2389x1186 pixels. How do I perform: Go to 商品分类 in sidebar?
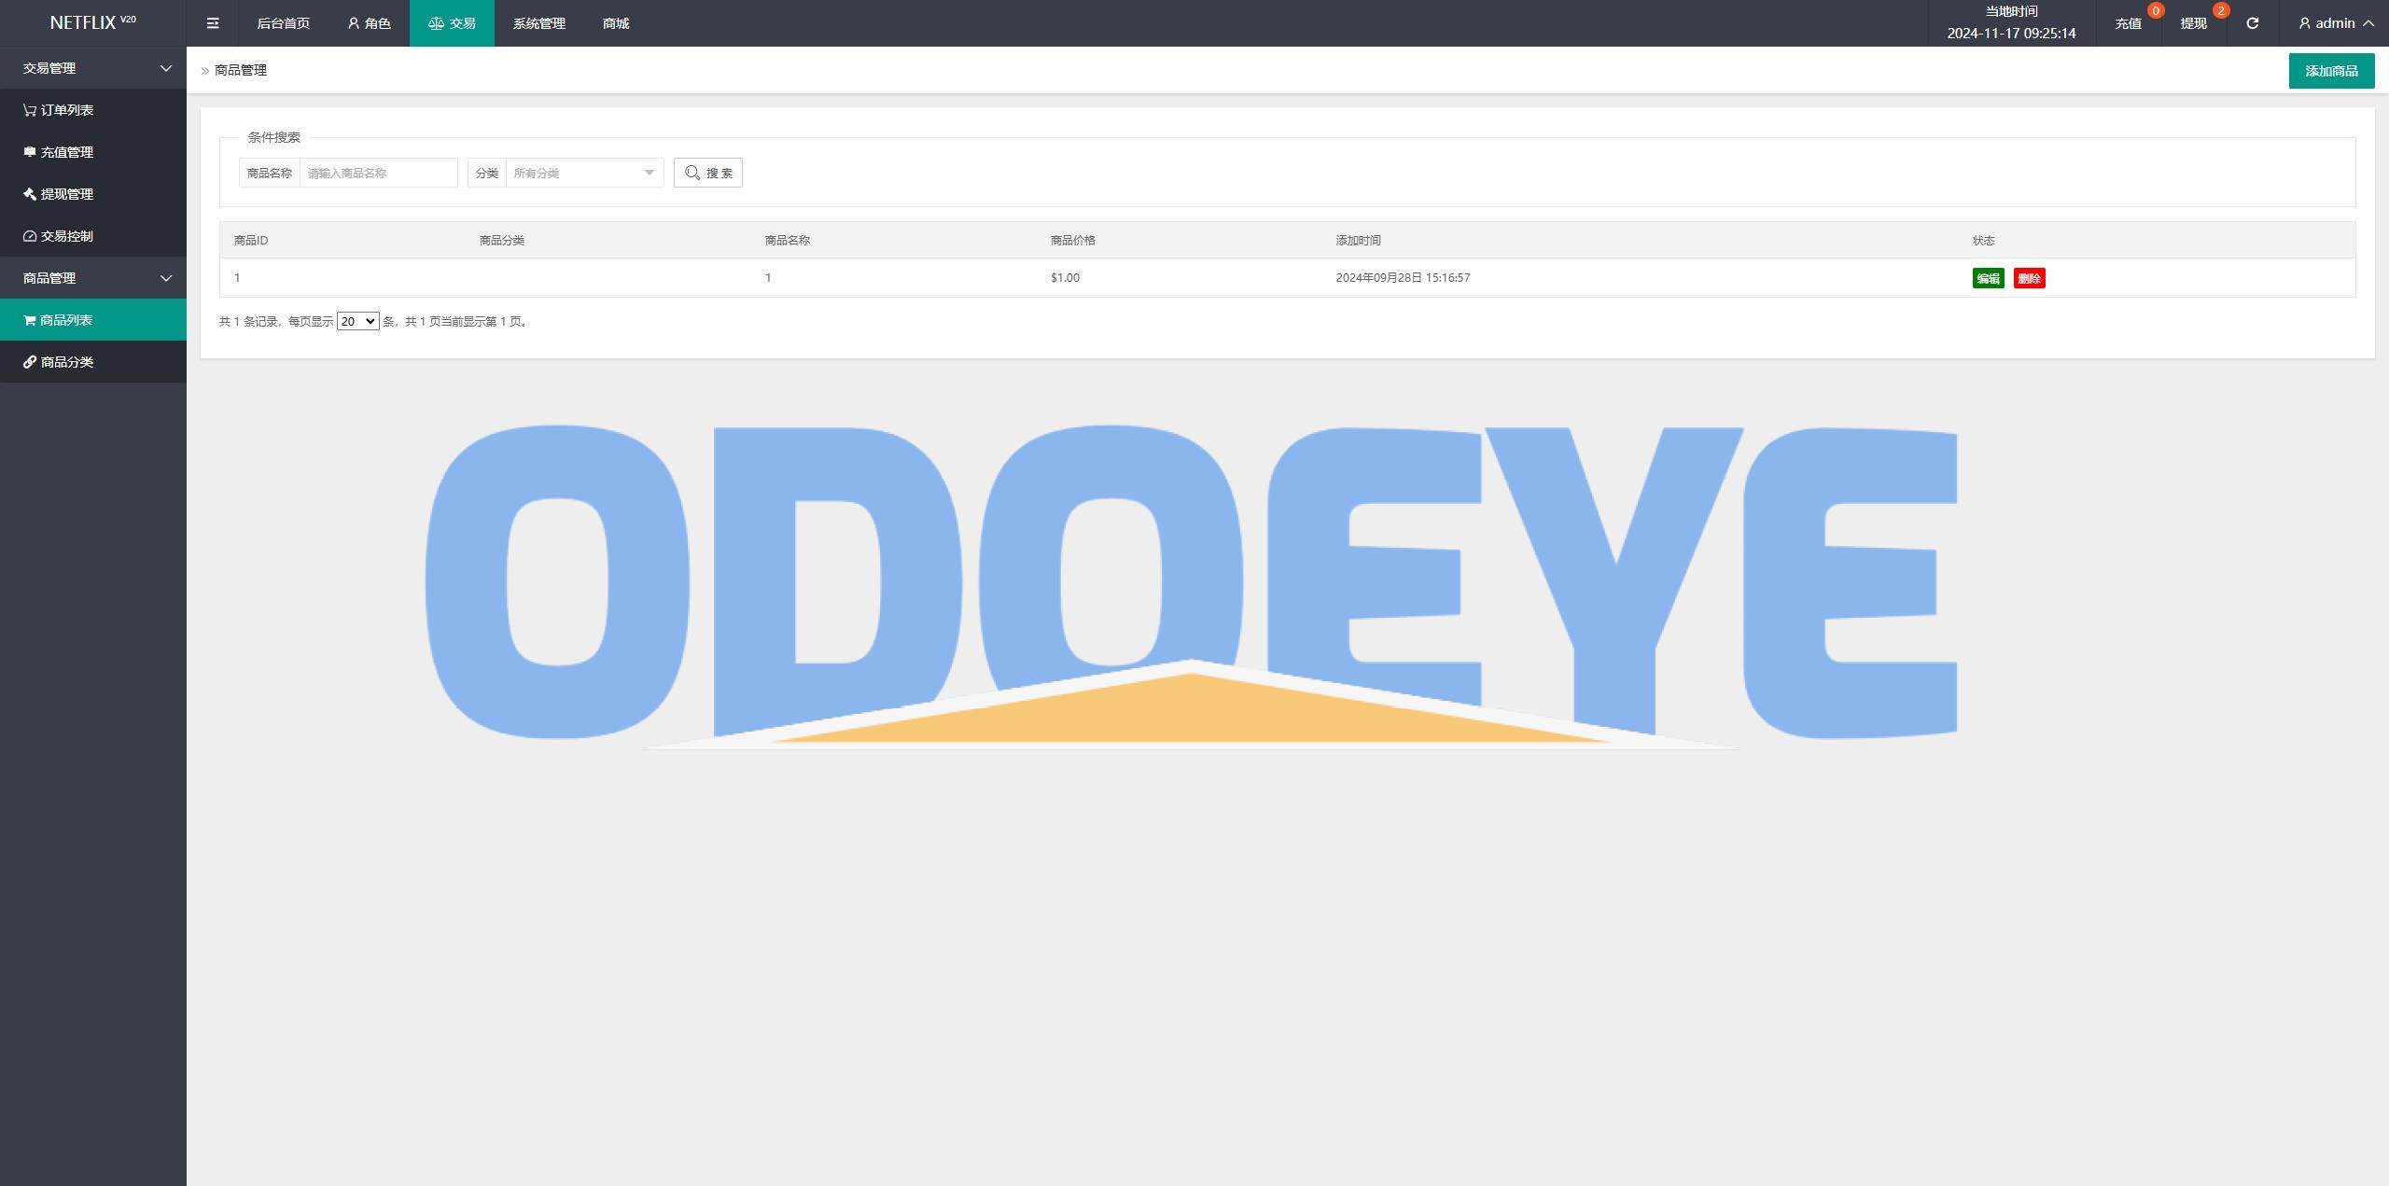[x=93, y=362]
